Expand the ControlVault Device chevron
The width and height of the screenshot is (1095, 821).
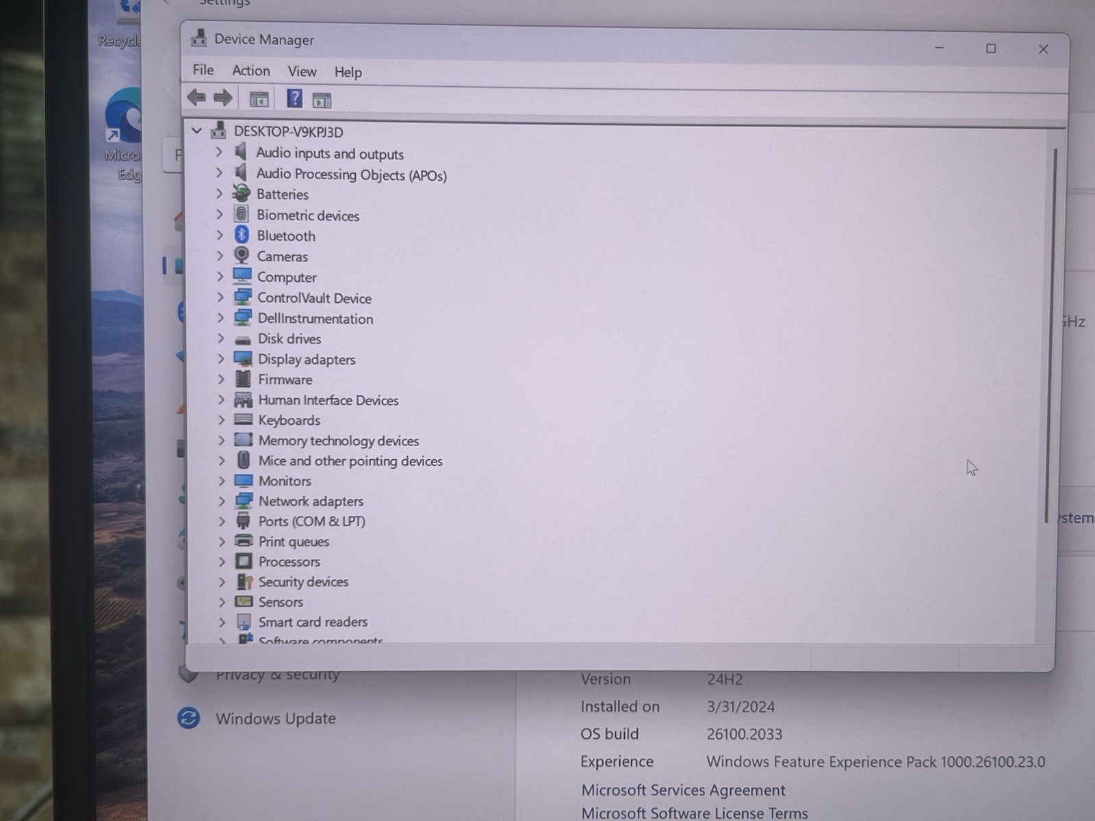click(220, 297)
